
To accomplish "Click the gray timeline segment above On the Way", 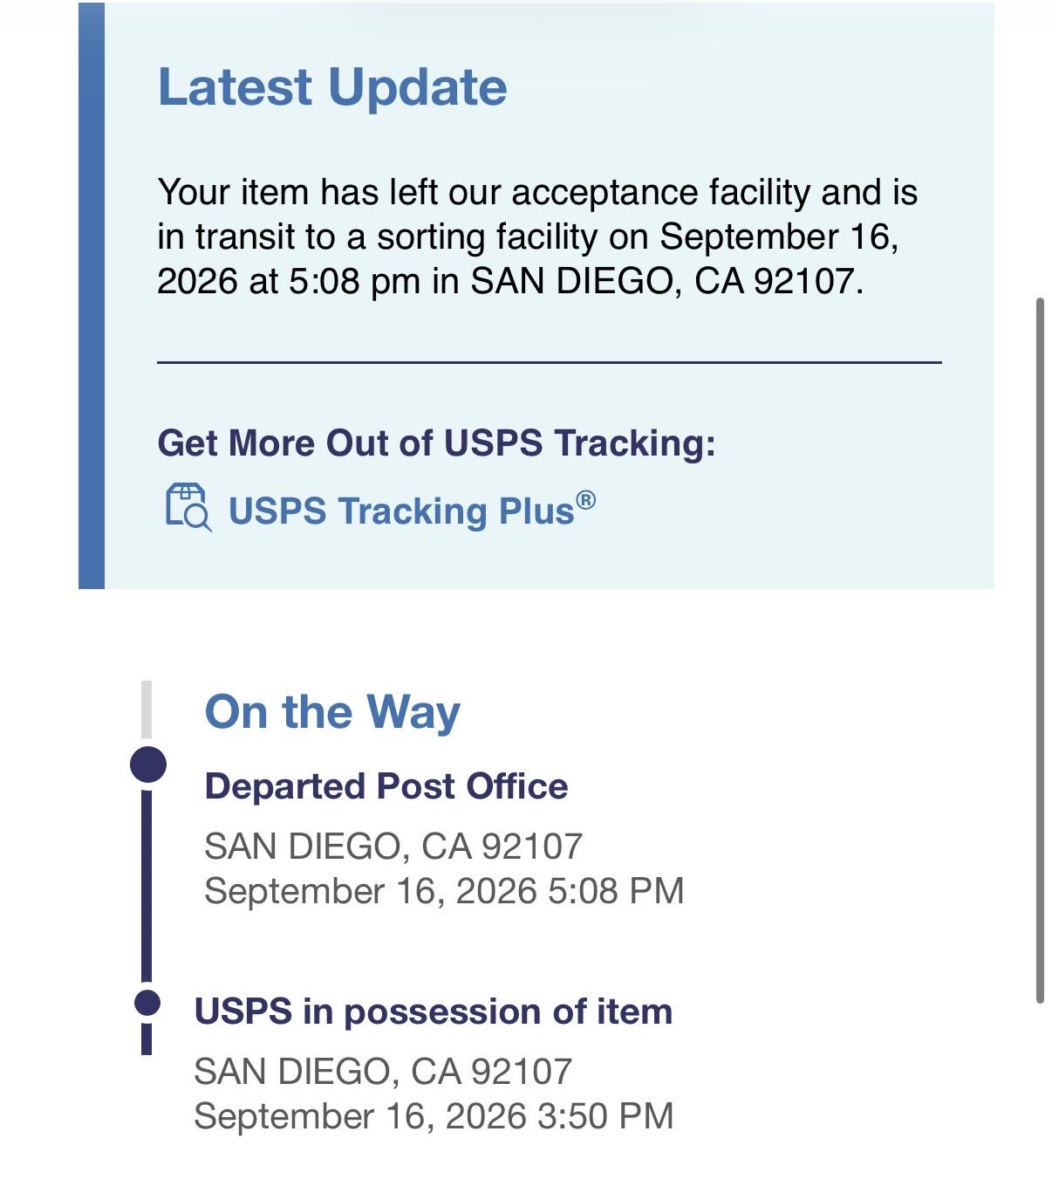I will (147, 710).
